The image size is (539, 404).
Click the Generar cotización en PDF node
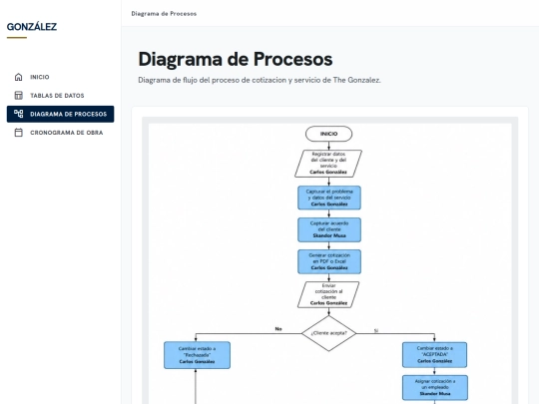pos(329,261)
